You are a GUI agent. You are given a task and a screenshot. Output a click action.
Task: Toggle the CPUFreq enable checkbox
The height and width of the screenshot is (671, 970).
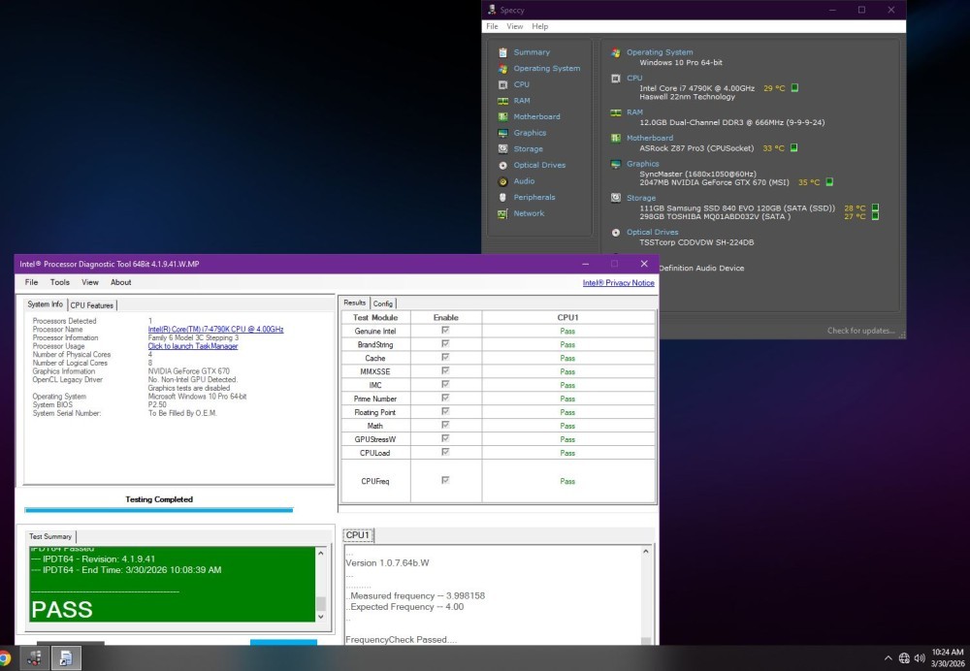(445, 480)
